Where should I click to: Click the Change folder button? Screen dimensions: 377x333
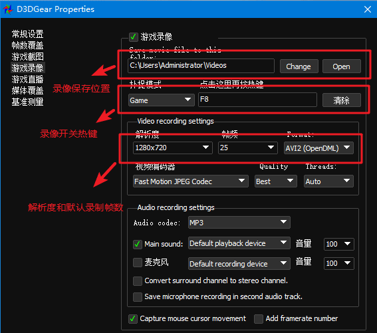tap(299, 66)
